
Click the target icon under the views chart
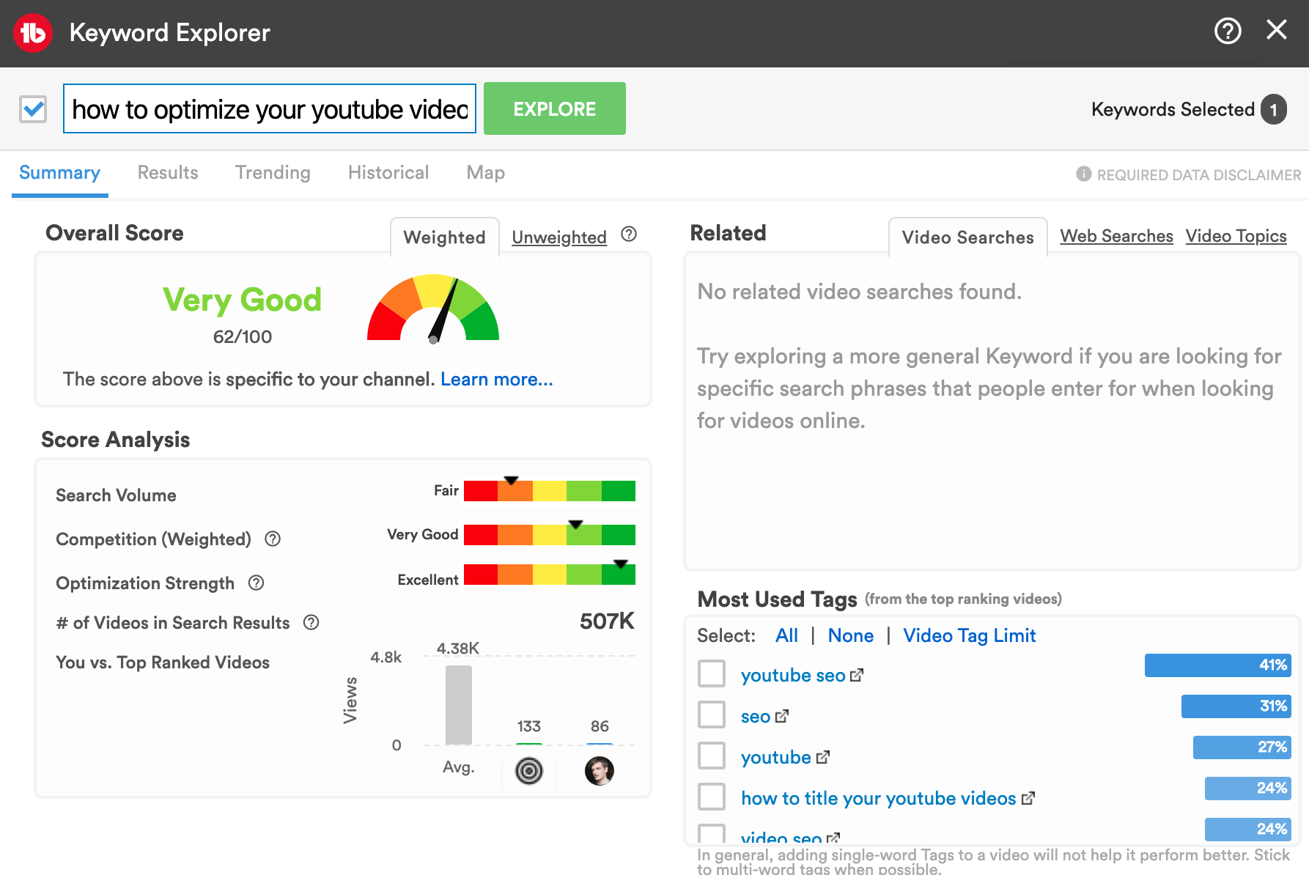(528, 771)
